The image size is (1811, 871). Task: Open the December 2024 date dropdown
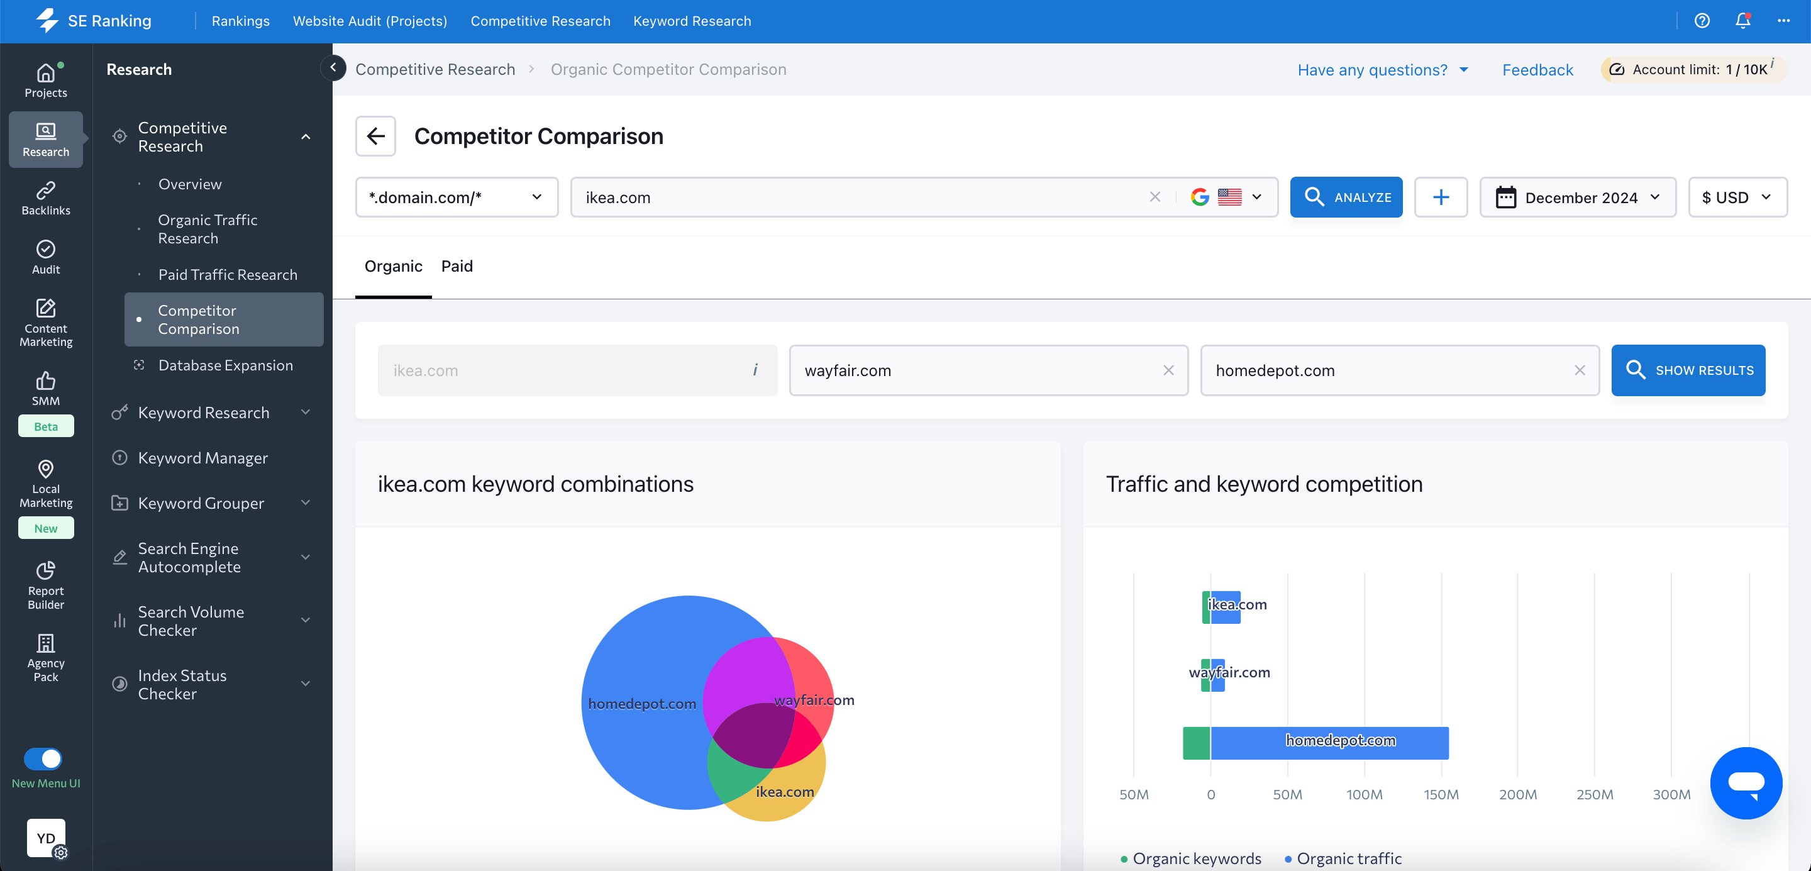click(x=1578, y=197)
